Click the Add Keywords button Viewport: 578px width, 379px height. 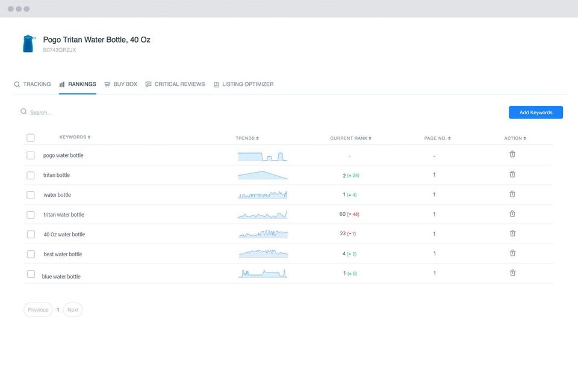point(535,112)
